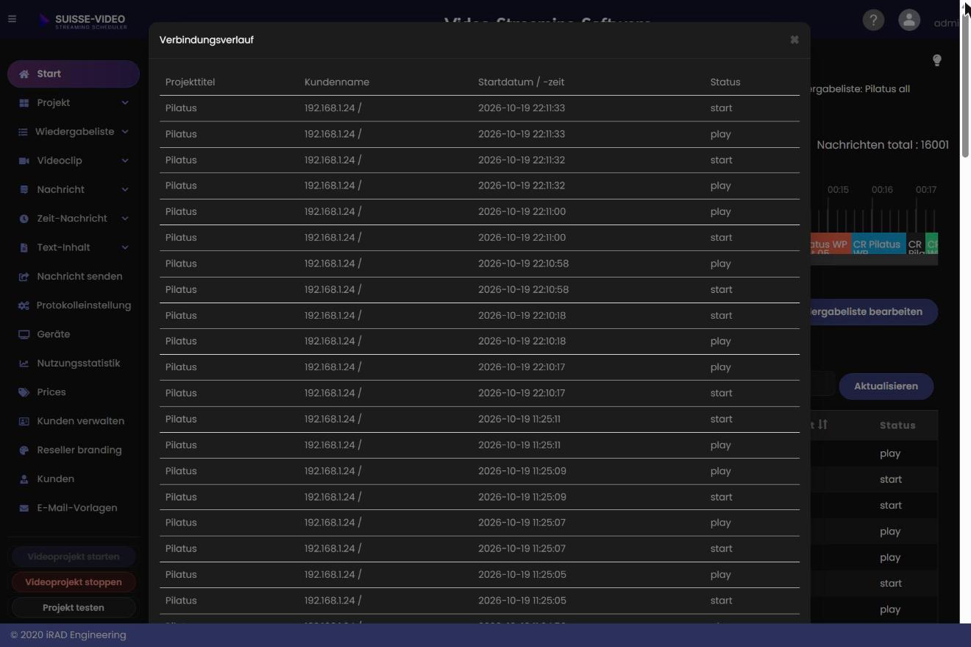
Task: Expand the Text-Inhalt submenu chevron
Action: pyautogui.click(x=125, y=247)
